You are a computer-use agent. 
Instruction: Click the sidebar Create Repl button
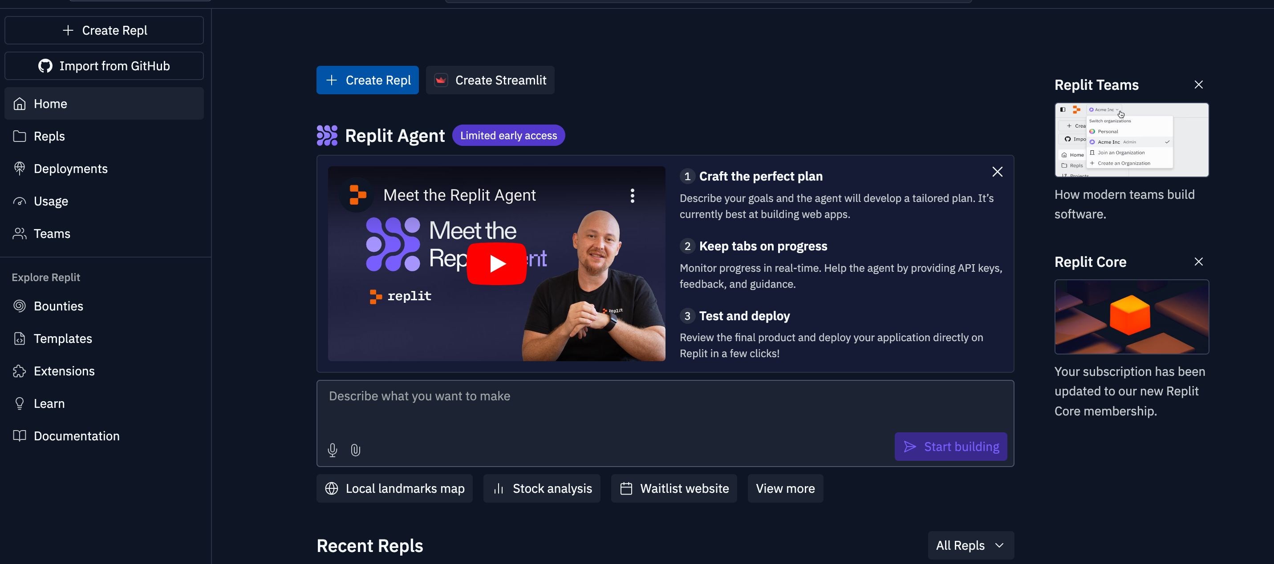click(104, 30)
